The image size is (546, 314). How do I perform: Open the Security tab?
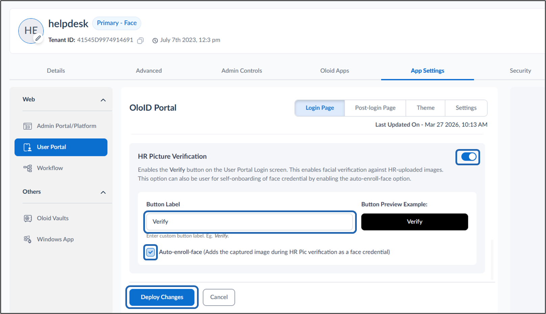click(520, 71)
